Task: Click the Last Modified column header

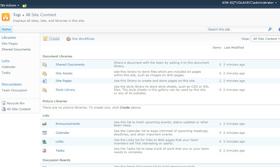Action: [x=234, y=48]
